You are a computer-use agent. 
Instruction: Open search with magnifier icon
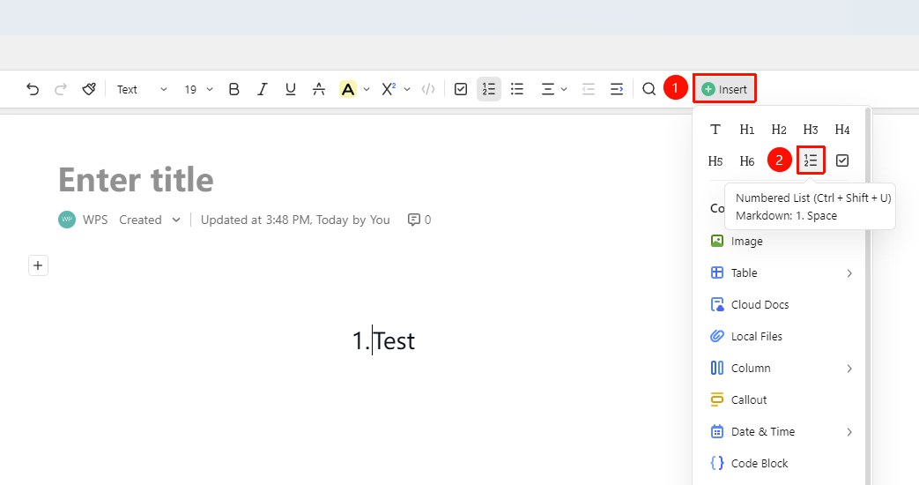pyautogui.click(x=648, y=89)
